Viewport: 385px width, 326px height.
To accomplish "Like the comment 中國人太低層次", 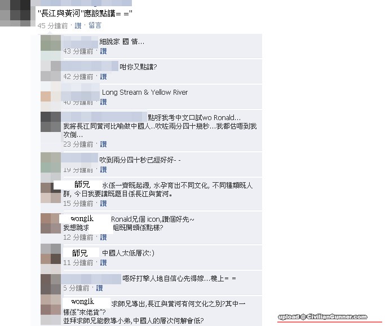I will tap(103, 263).
